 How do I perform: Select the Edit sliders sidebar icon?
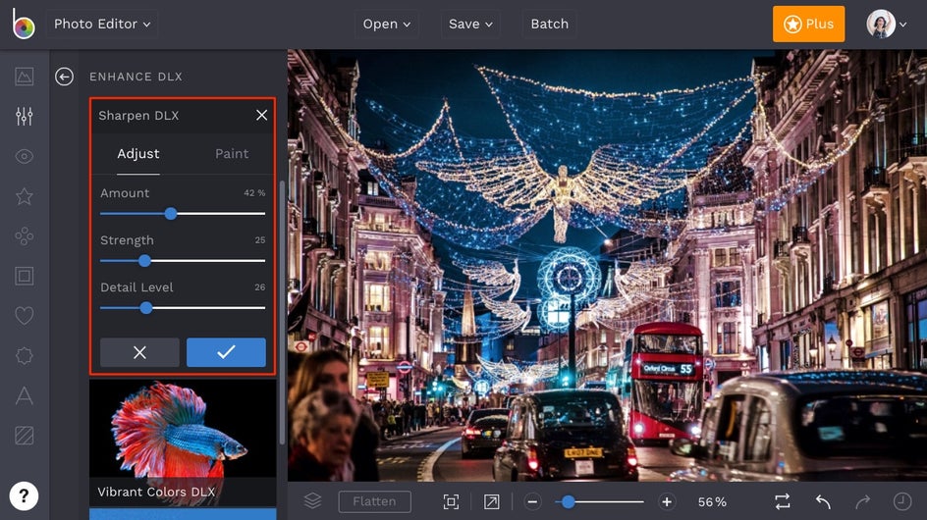(25, 116)
